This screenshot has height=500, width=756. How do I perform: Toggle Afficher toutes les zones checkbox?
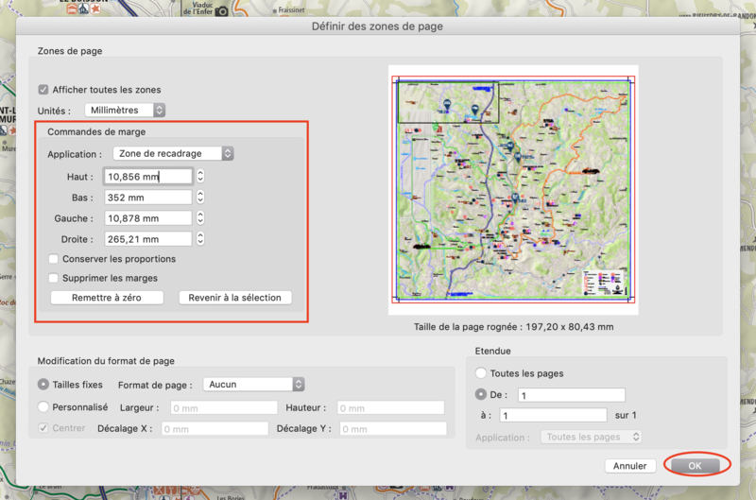pos(43,90)
